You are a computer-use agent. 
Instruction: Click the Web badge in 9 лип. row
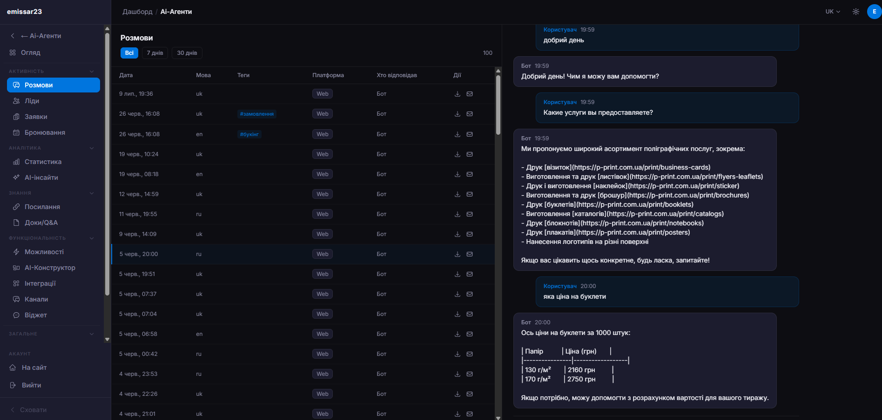click(323, 94)
